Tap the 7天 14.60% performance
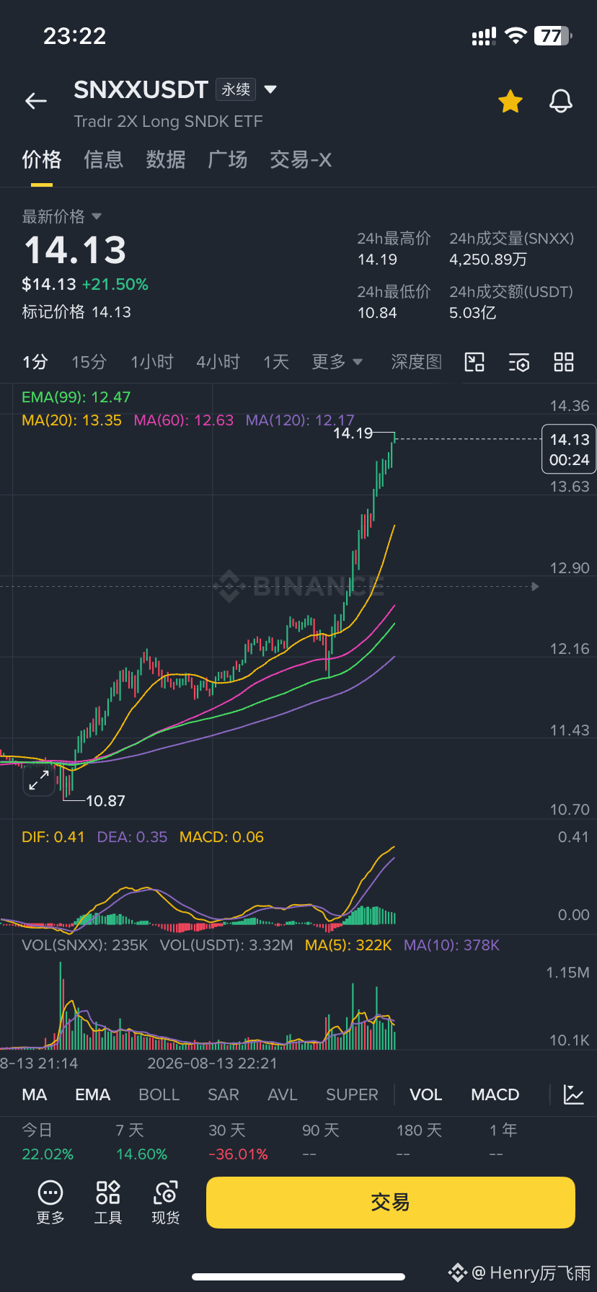 pos(141,1142)
